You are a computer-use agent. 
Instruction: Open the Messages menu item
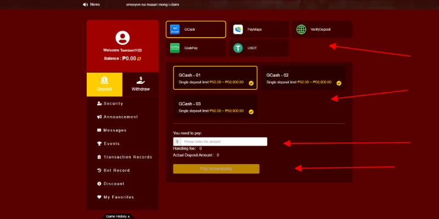tap(122, 130)
